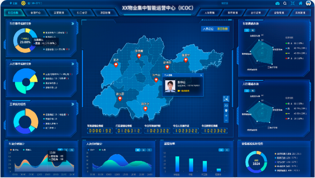Image resolution: width=315 pixels, height=178 pixels.
Task: Click the yellow slice of the 车行事件 donut
Action: click(28, 30)
